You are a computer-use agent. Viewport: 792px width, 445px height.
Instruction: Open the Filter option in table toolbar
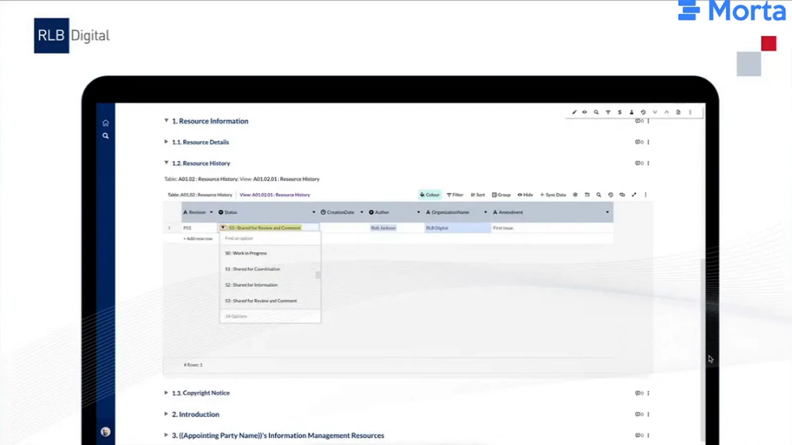click(x=455, y=195)
